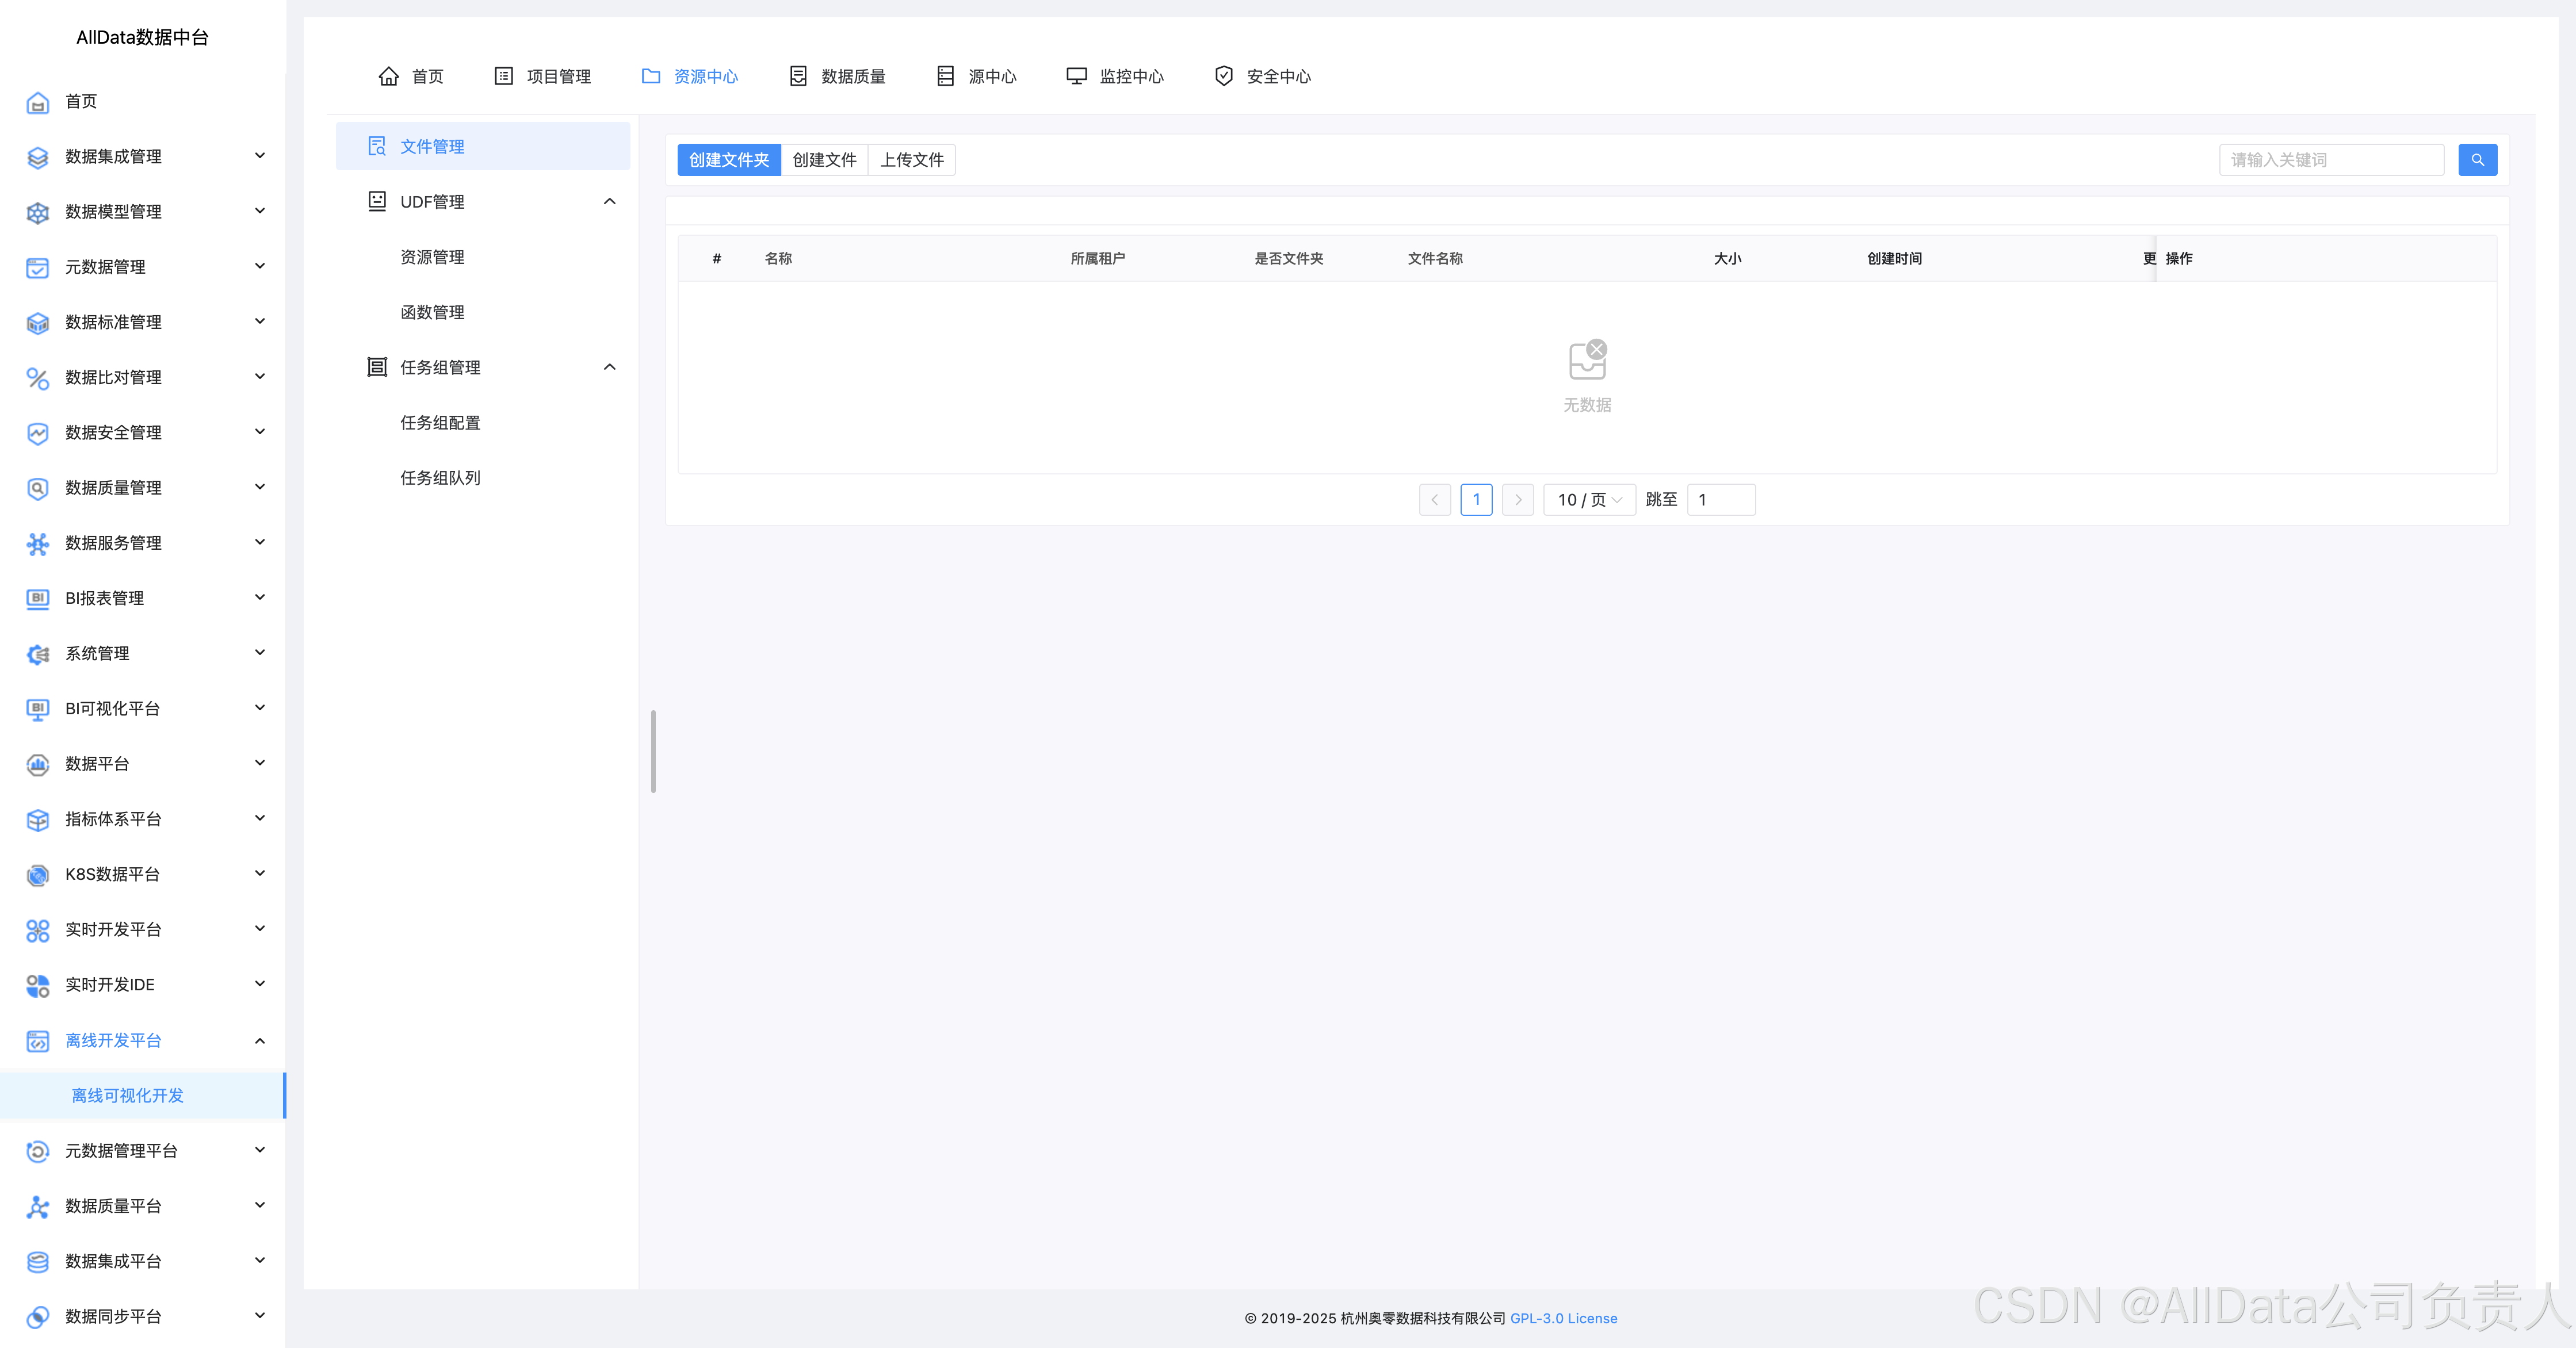
Task: Click the 实时开发IDE icon
Action: point(37,986)
